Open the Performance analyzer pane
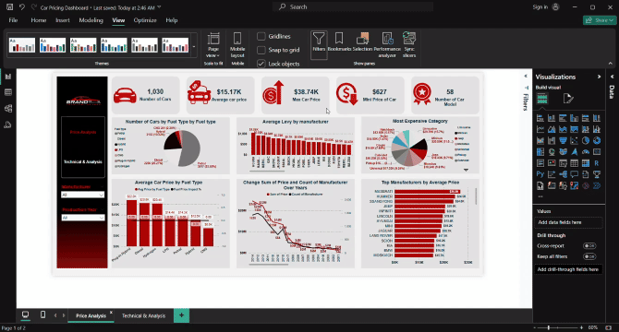Screen dimensions: 619x332 coord(387,45)
